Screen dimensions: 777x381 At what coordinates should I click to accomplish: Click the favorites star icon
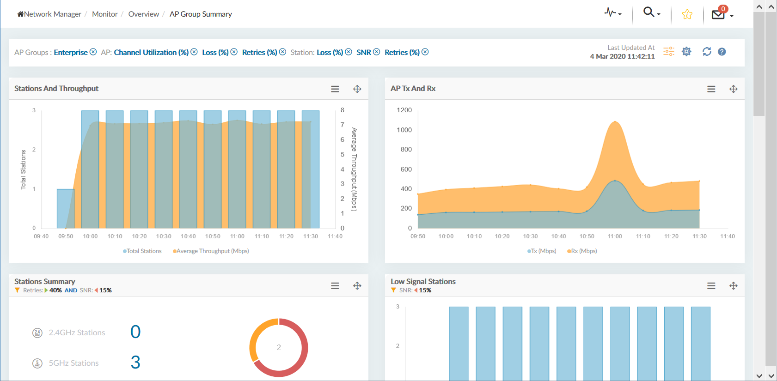[x=687, y=14]
